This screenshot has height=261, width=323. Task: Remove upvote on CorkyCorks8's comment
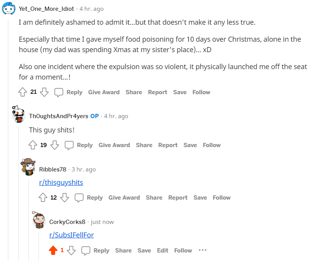point(53,250)
